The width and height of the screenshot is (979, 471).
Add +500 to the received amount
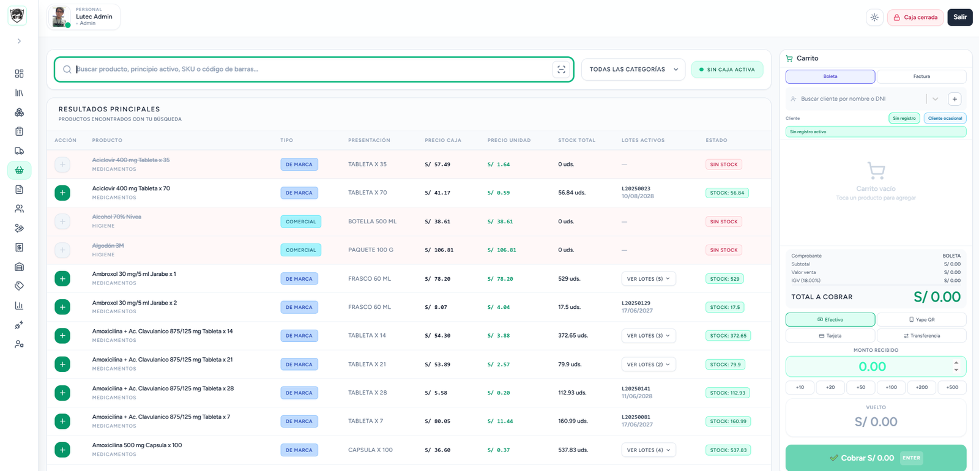pyautogui.click(x=952, y=387)
